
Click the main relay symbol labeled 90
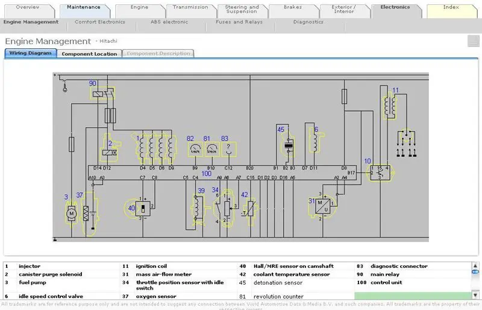(x=99, y=93)
